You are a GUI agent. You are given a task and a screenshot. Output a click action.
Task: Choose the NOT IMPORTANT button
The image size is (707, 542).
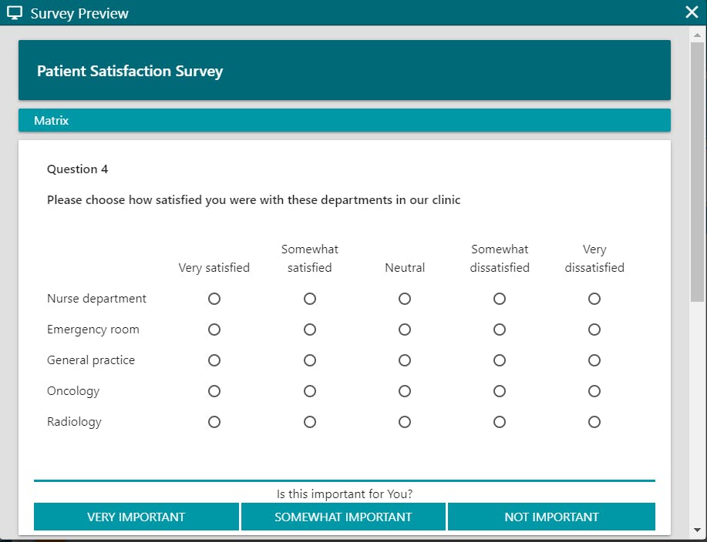(551, 517)
